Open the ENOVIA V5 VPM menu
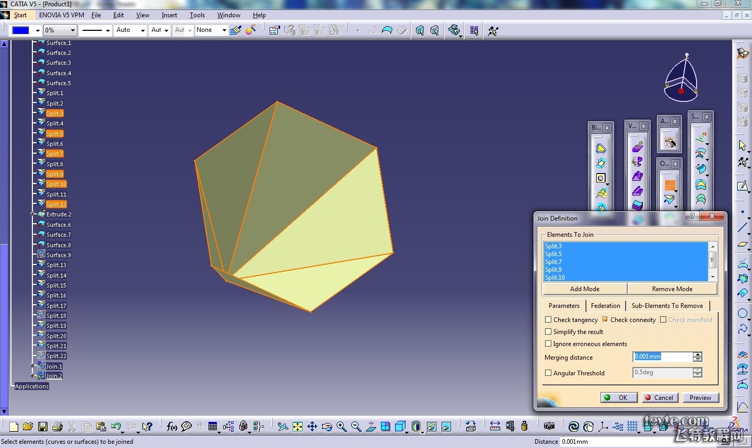This screenshot has height=448, width=752. coord(62,15)
